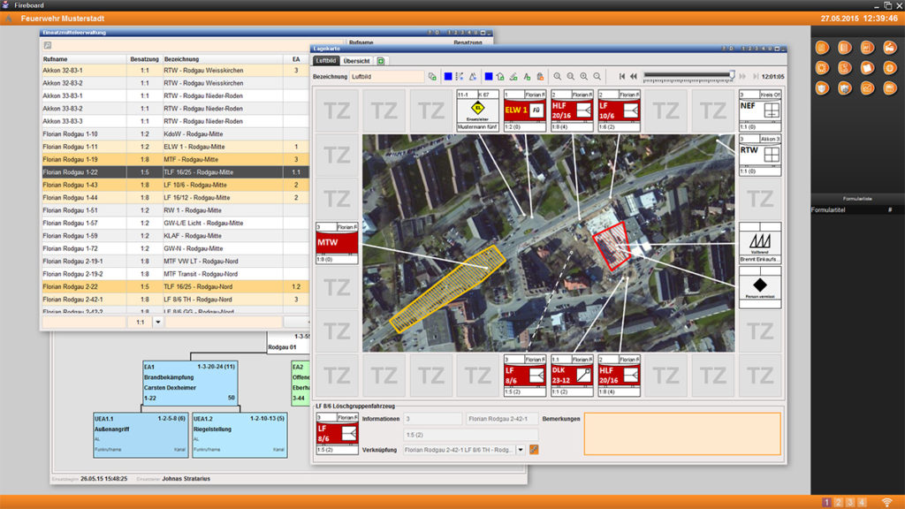Open the orange edit icon beside the Verknüpfung field
Image resolution: width=905 pixels, height=509 pixels.
tap(533, 451)
